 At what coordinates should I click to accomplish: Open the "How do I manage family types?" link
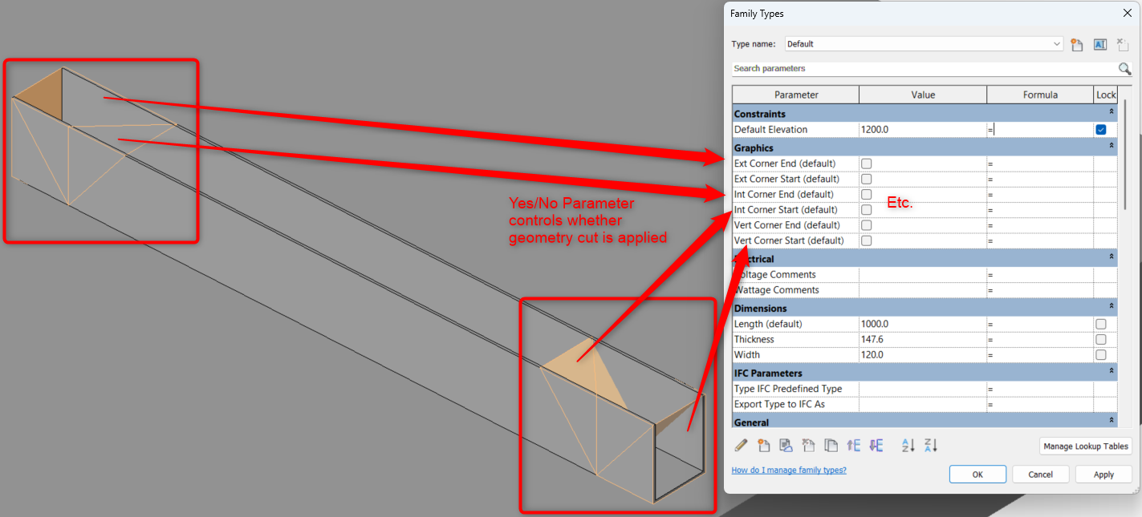click(x=788, y=470)
